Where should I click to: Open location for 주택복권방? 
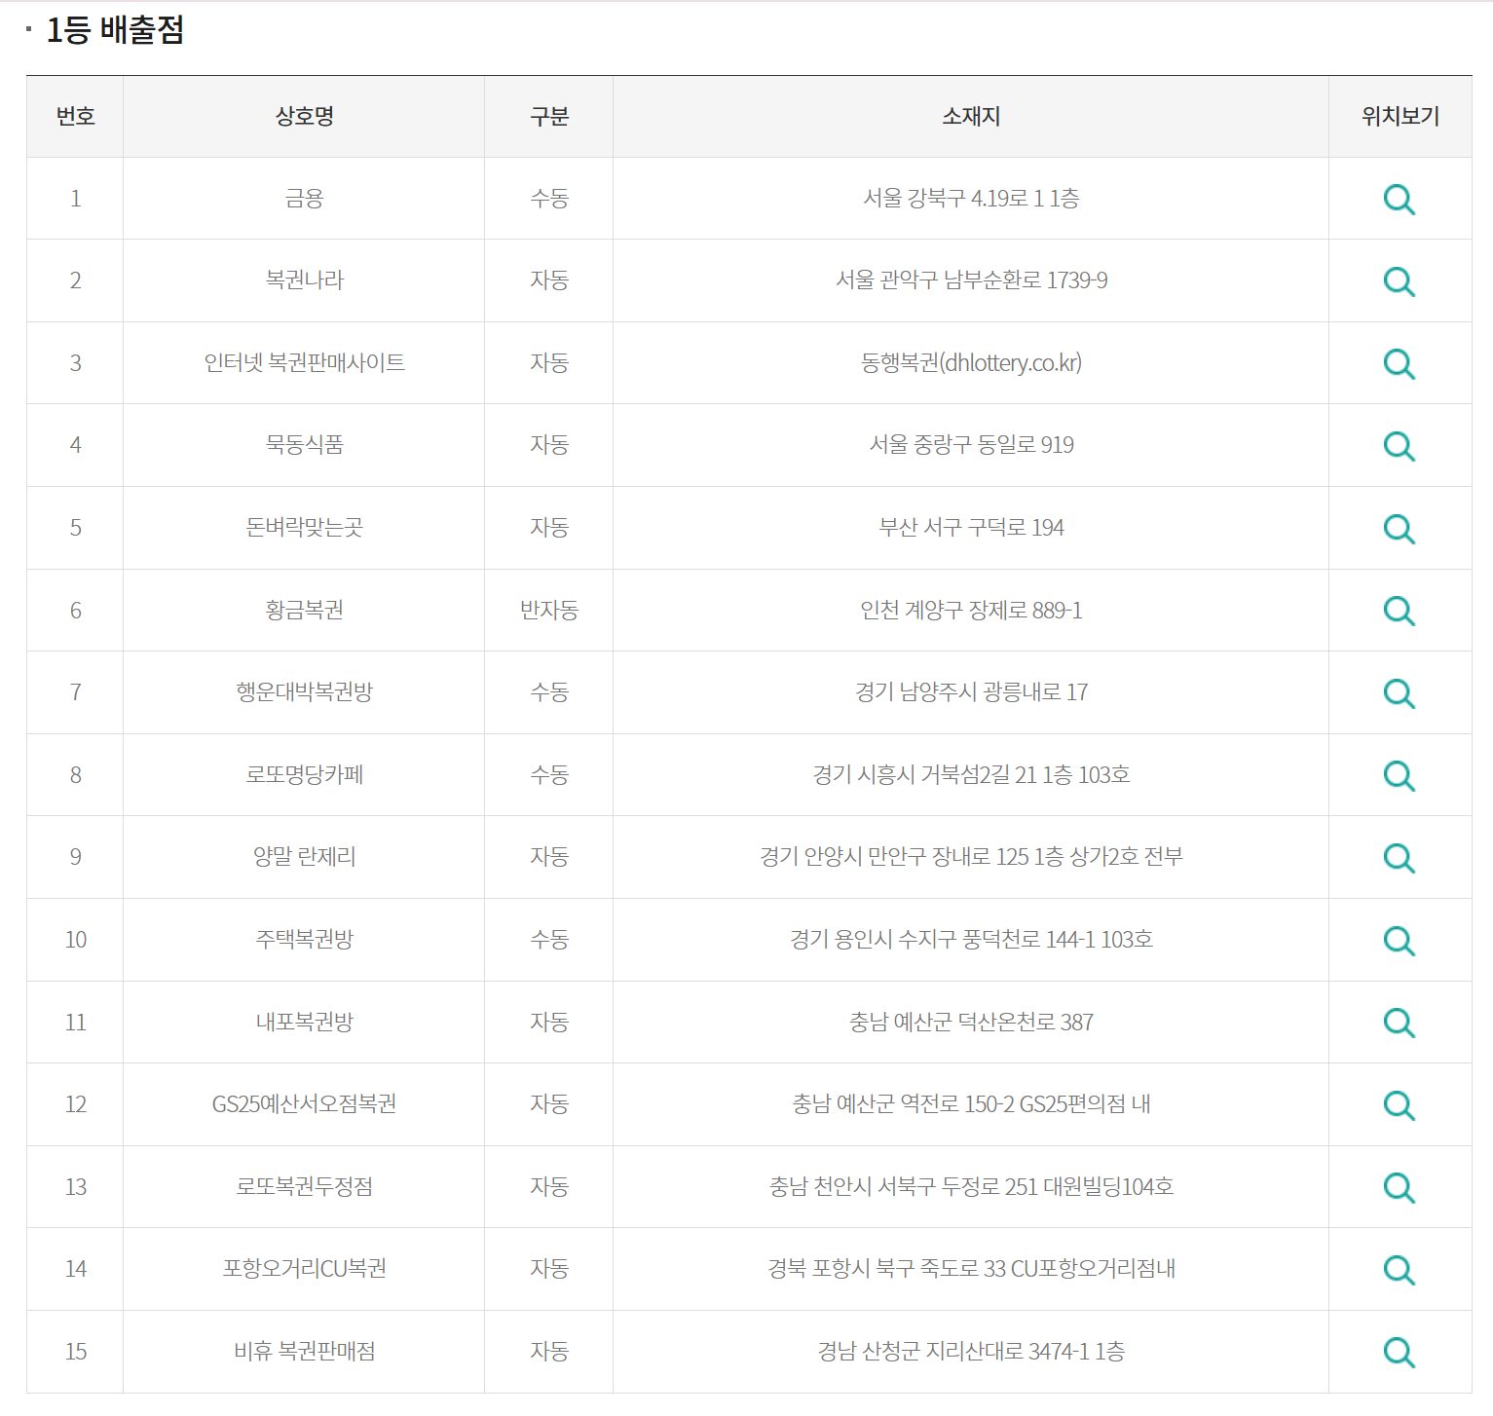1400,941
